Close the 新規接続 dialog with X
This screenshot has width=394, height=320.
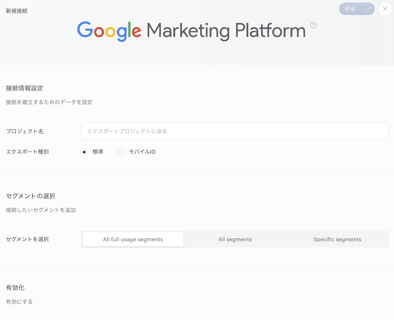click(x=385, y=9)
